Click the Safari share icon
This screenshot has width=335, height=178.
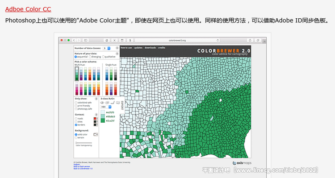tap(250, 40)
